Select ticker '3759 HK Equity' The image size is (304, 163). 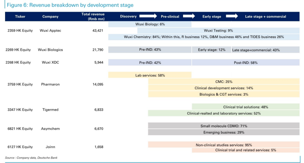(x=20, y=84)
